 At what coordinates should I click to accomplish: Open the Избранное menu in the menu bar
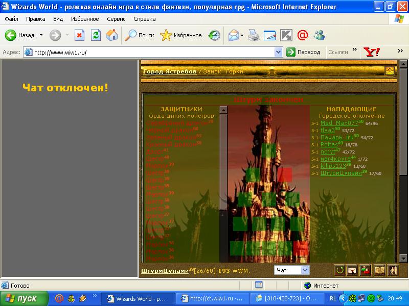point(85,19)
